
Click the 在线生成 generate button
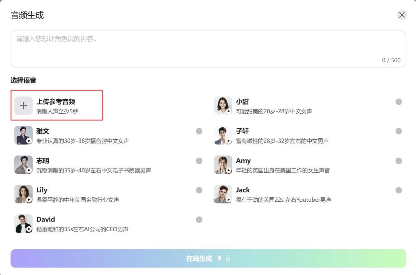pyautogui.click(x=208, y=258)
